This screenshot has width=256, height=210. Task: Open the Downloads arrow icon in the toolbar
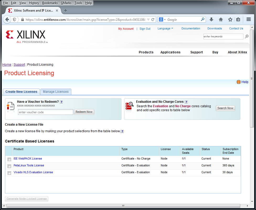pyautogui.click(x=211, y=20)
